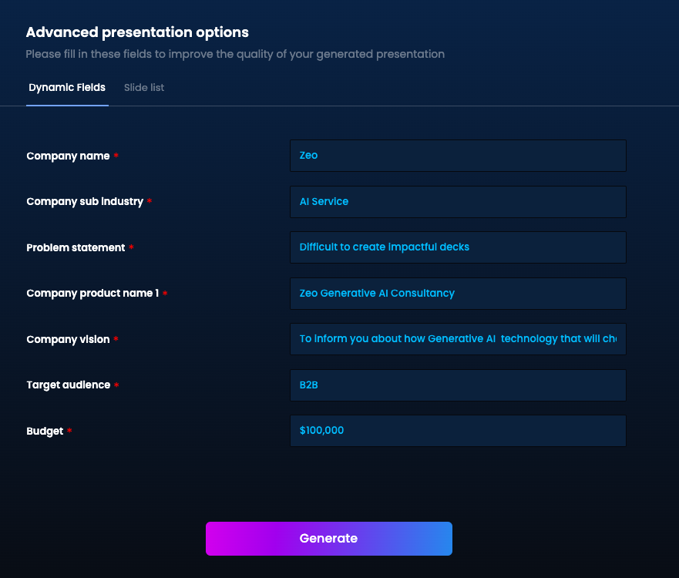Edit the Target audience field showing B2B
The height and width of the screenshot is (578, 679).
(x=458, y=385)
